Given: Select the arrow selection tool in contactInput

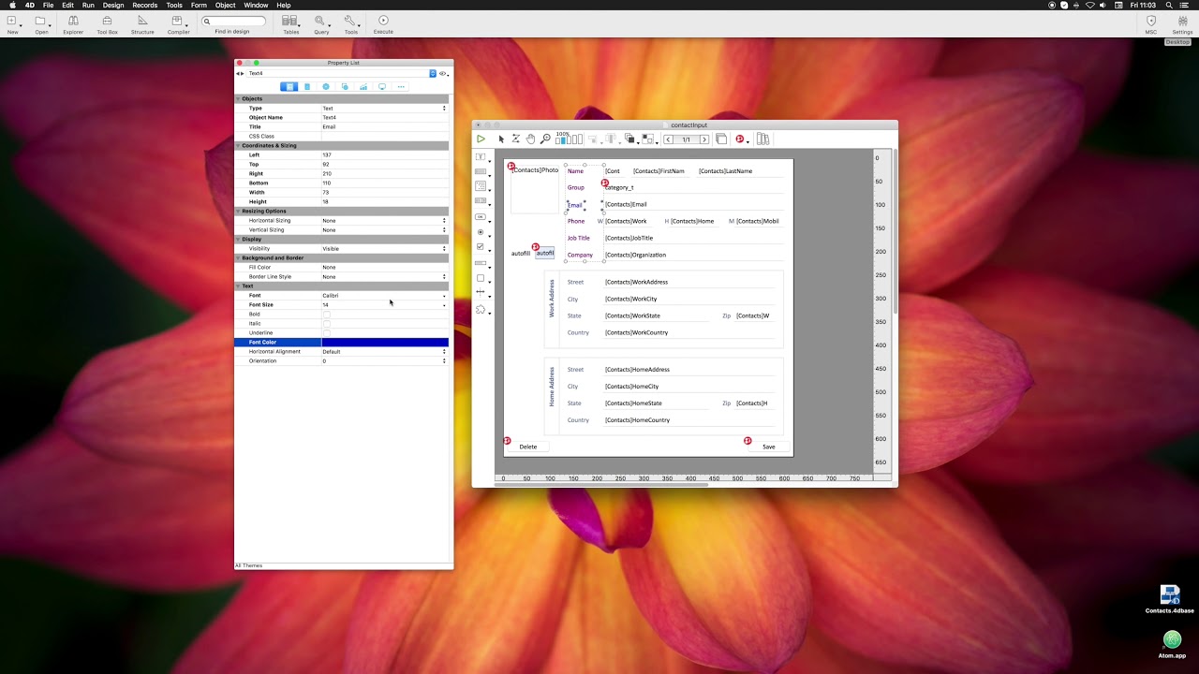Looking at the screenshot, I should coord(501,139).
